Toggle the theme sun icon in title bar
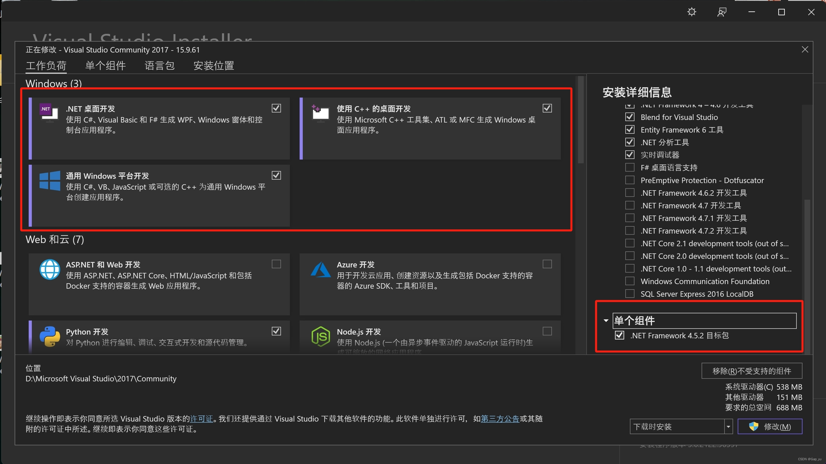Screen dimensions: 826x464 point(692,12)
